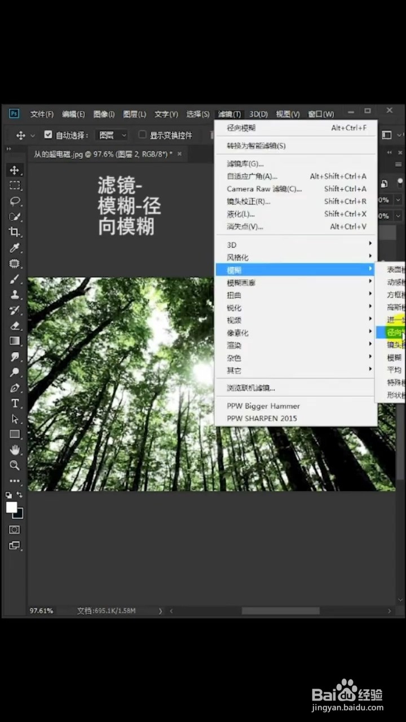Screen dimensions: 406x722
Task: Select the Quick Selection tool
Action: 15,217
